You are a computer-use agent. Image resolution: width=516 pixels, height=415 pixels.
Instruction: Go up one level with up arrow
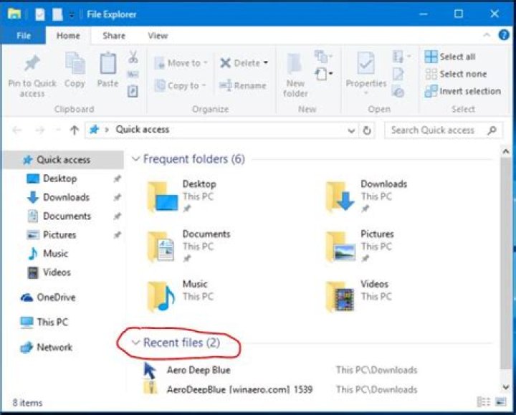[x=75, y=130]
